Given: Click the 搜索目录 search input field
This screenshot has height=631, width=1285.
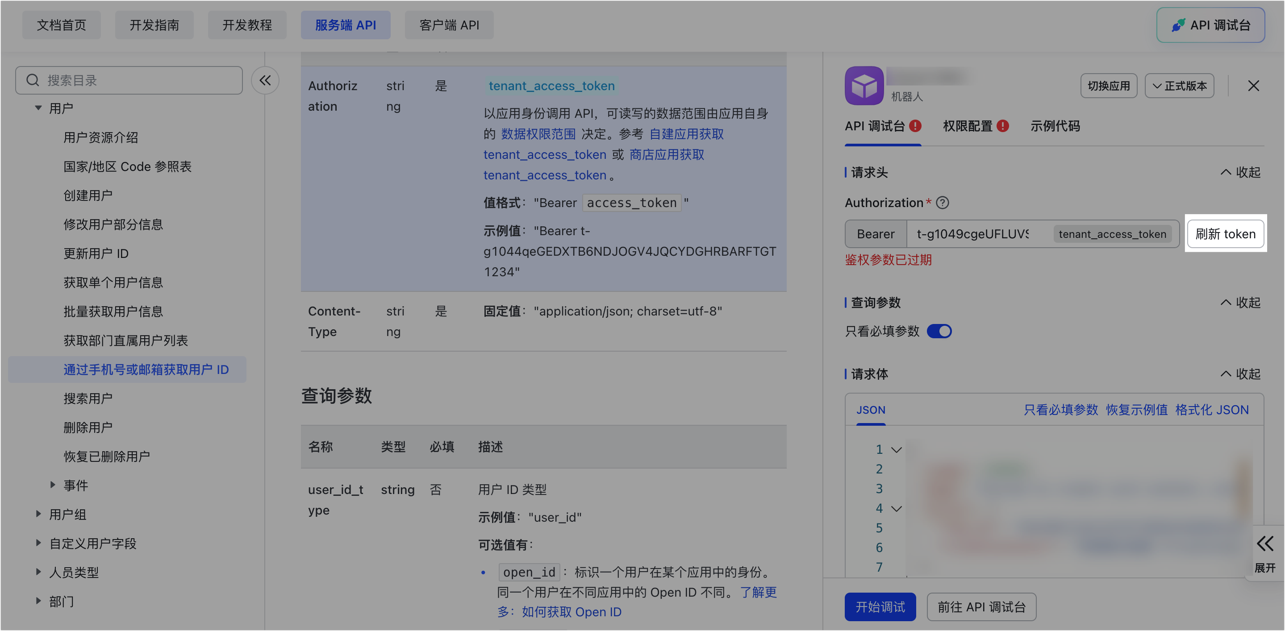Looking at the screenshot, I should click(140, 80).
